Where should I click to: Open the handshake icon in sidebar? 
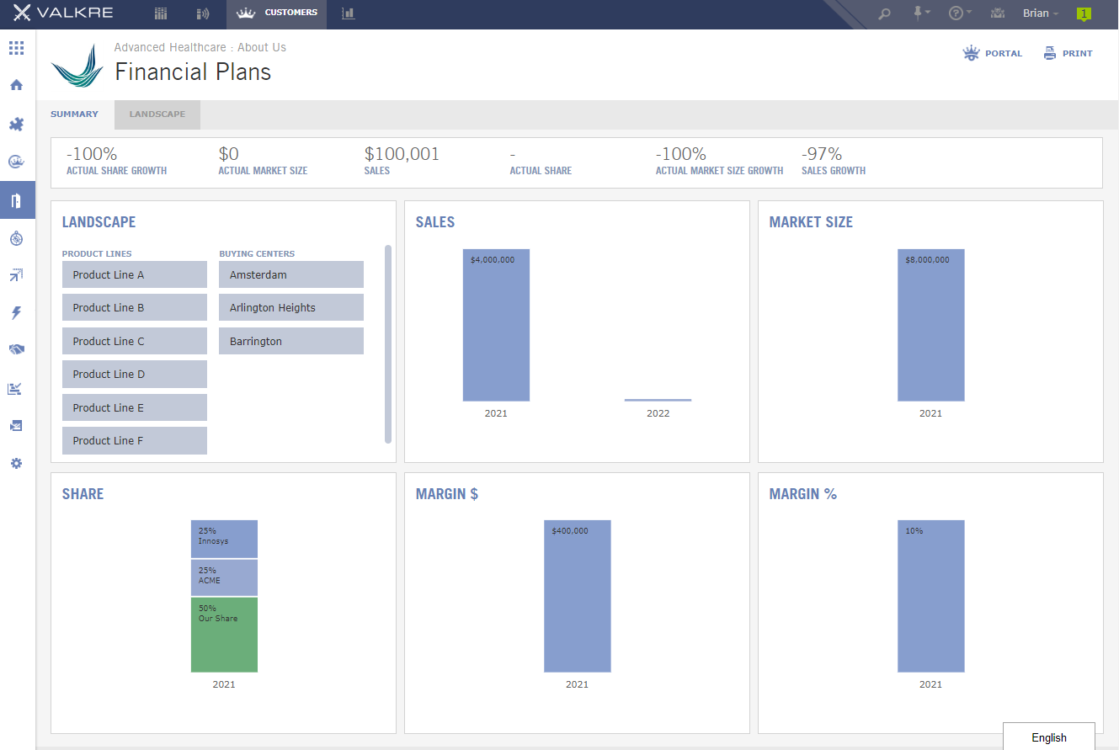click(x=16, y=349)
